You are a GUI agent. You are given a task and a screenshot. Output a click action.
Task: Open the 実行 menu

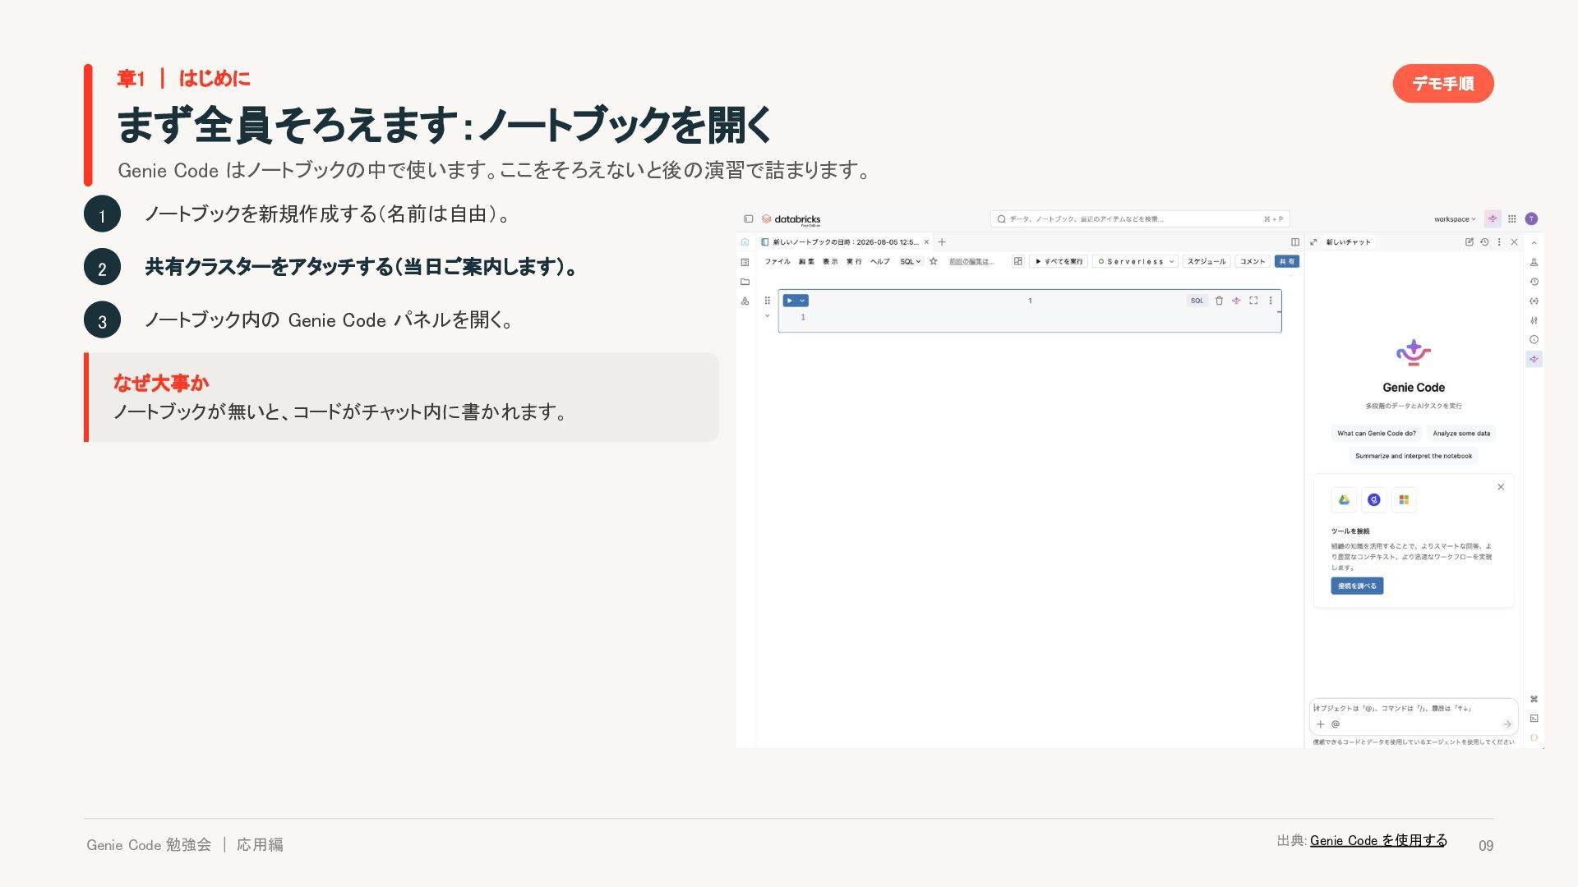pos(854,262)
